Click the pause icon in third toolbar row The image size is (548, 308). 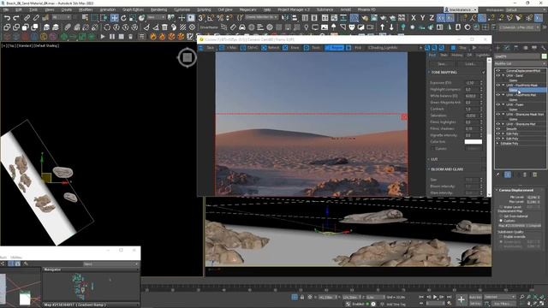112,36
